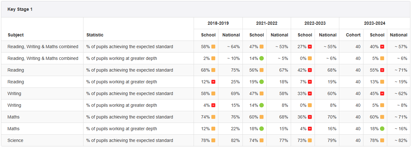Click green circle beside Reading 19% in 2021-2022
This screenshot has height=147, width=412.
[262, 82]
